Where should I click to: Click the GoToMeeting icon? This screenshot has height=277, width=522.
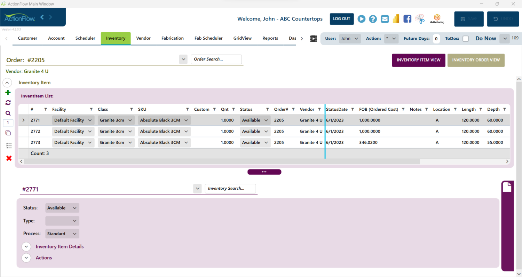click(x=437, y=19)
